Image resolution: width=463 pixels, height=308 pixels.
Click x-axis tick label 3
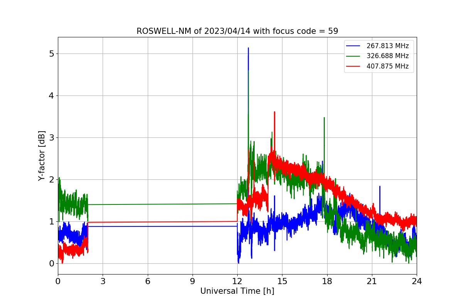click(x=103, y=281)
